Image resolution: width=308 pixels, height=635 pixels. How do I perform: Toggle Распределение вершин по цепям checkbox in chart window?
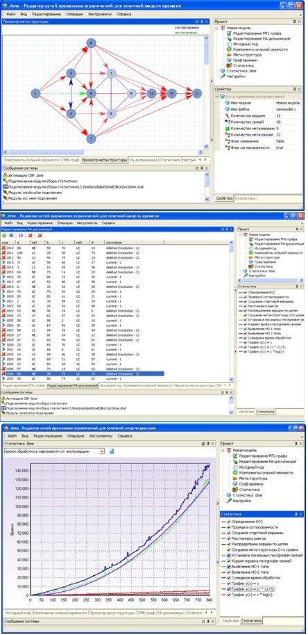click(x=230, y=545)
